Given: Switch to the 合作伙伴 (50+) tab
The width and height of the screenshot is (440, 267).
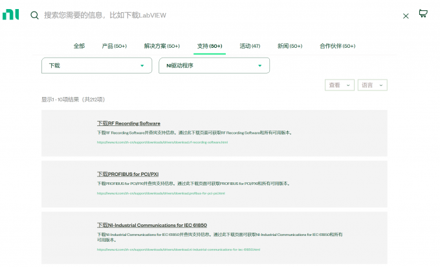Looking at the screenshot, I should (338, 46).
